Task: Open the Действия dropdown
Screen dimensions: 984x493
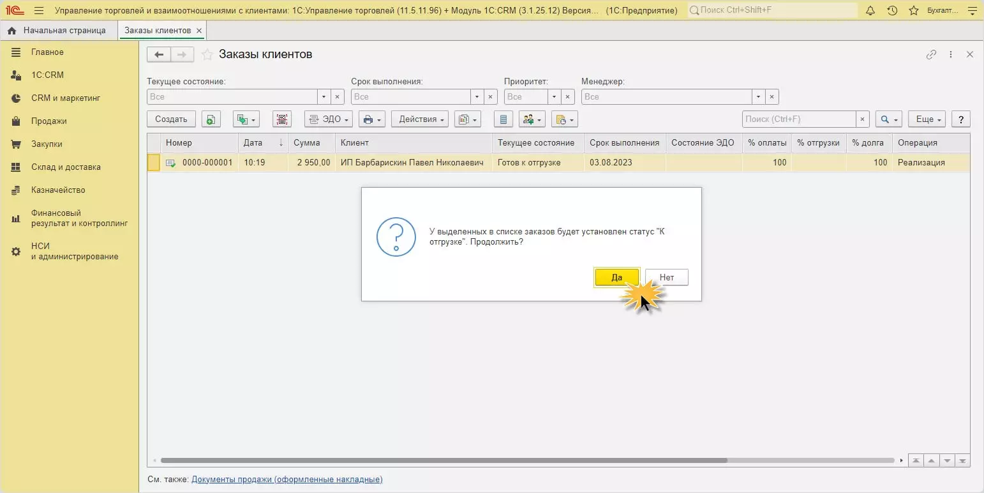Action: (x=420, y=119)
